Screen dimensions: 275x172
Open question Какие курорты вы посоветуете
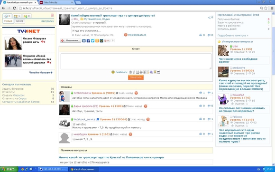(243, 85)
